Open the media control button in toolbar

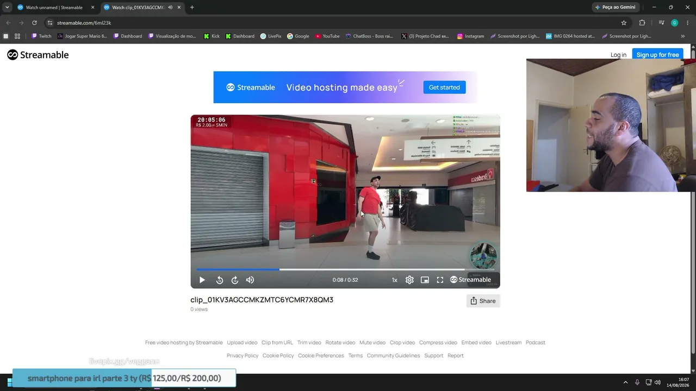tap(661, 23)
